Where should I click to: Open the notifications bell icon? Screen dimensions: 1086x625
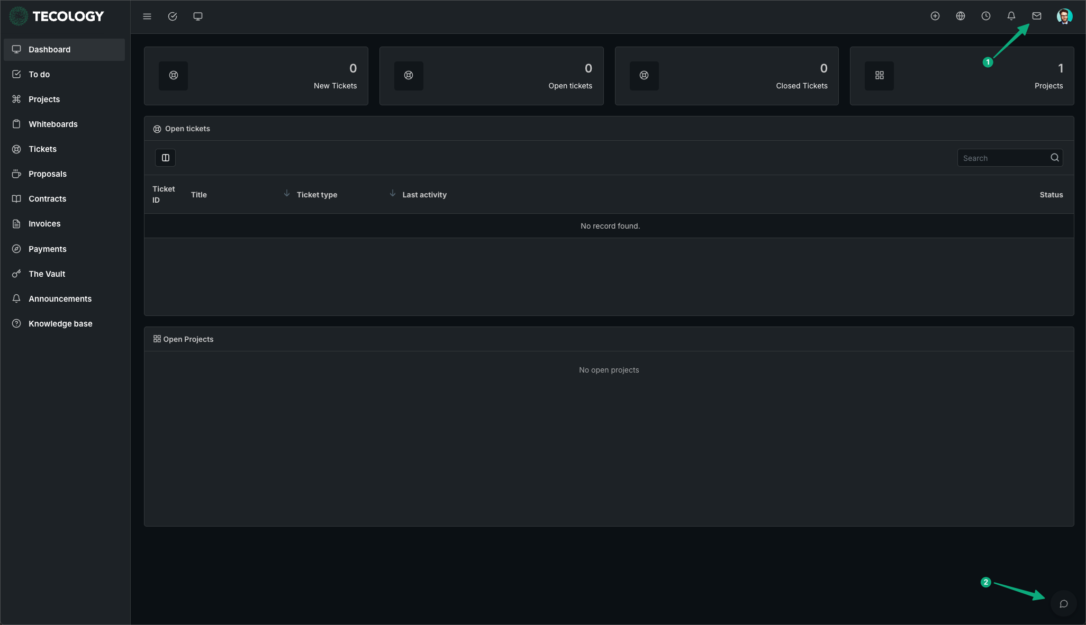click(1011, 16)
